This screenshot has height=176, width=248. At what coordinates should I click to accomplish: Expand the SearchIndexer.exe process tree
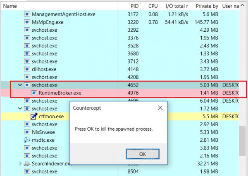(20, 164)
